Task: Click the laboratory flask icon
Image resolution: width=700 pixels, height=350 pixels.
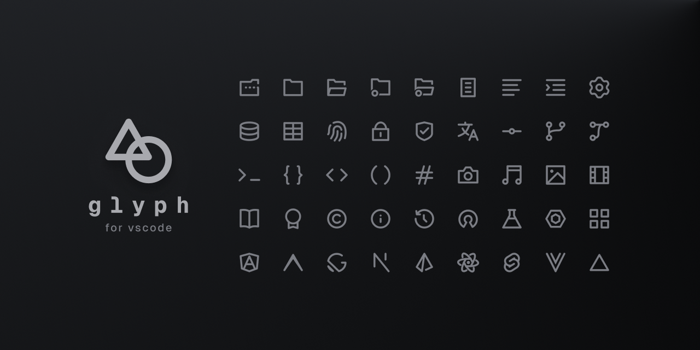Action: (x=512, y=219)
